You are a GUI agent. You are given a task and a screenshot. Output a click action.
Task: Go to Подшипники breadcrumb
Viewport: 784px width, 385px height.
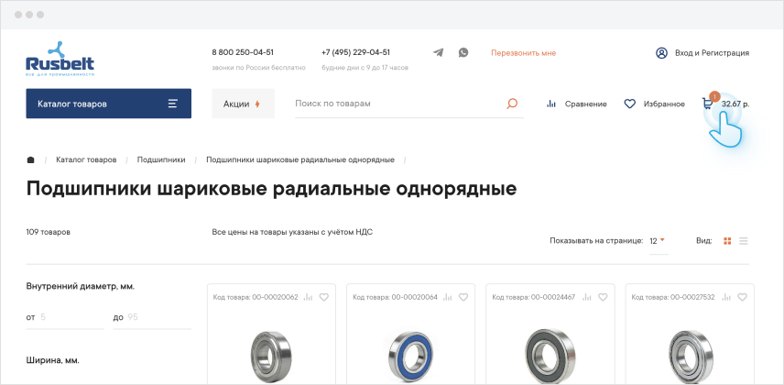[161, 159]
